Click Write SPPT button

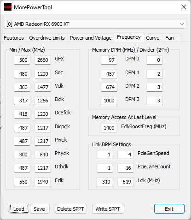pyautogui.click(x=108, y=209)
